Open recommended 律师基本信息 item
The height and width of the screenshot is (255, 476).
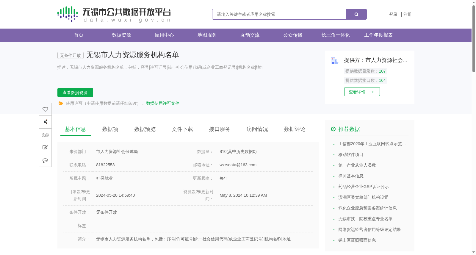click(x=351, y=176)
